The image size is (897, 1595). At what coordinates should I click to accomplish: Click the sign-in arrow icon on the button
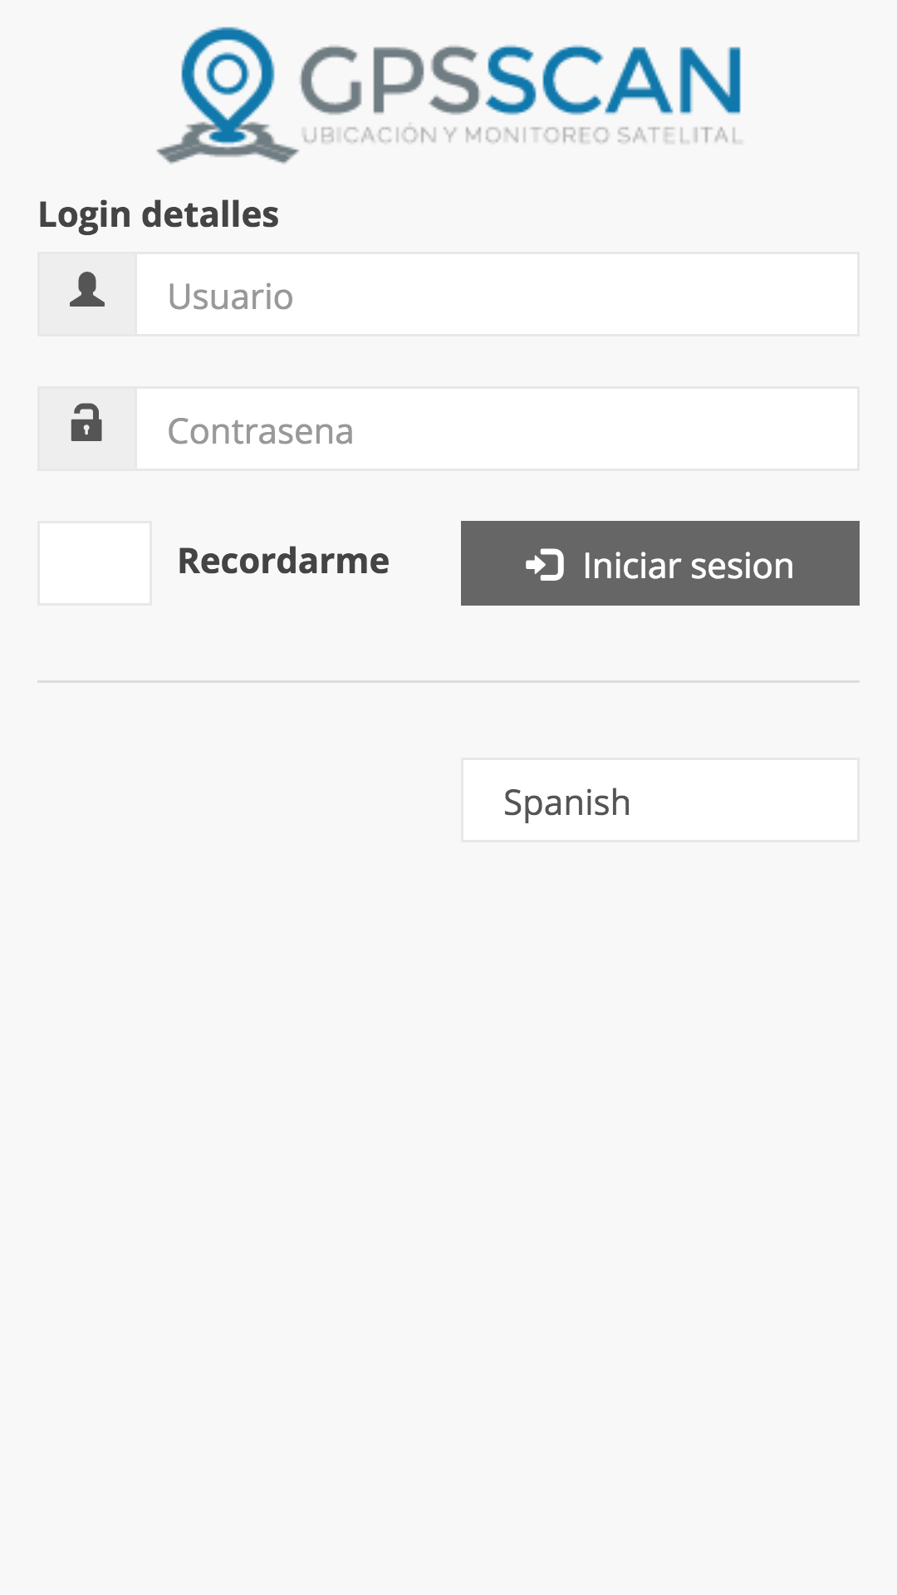(x=545, y=565)
